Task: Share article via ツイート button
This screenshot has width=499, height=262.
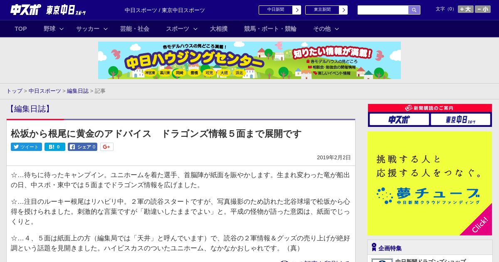Action: [26, 147]
